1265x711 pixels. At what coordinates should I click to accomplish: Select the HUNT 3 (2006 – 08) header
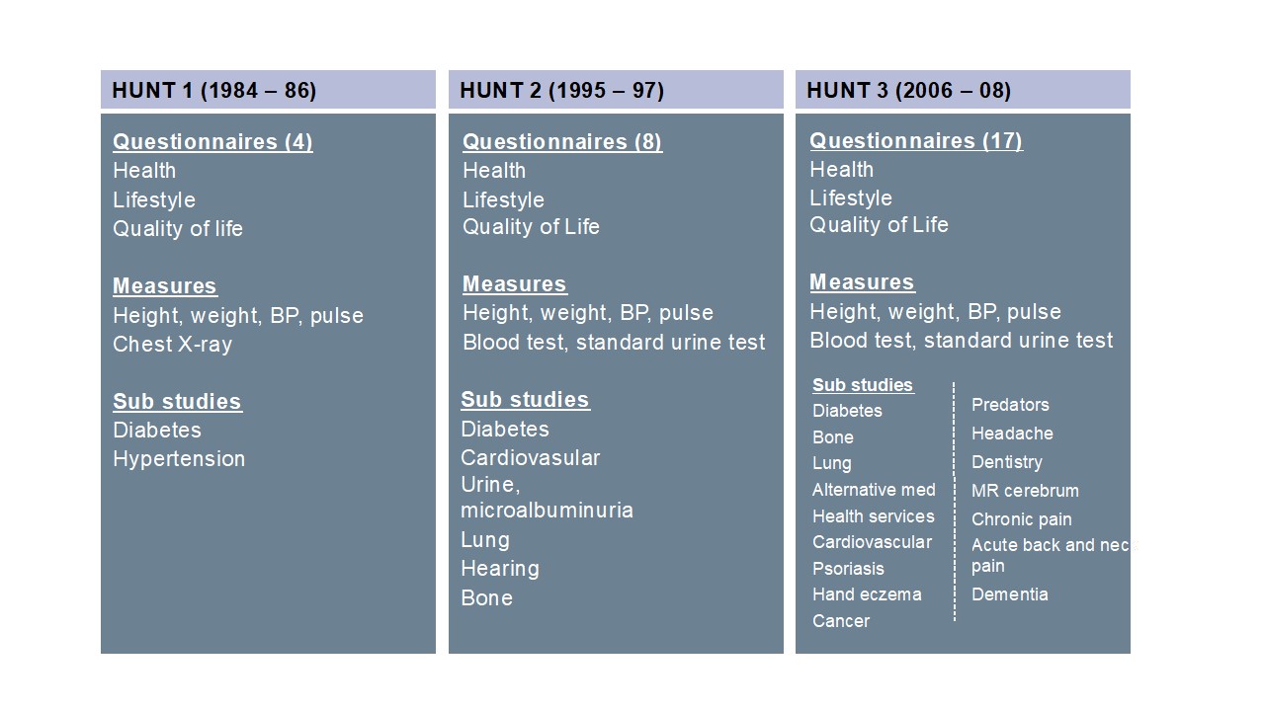(963, 90)
